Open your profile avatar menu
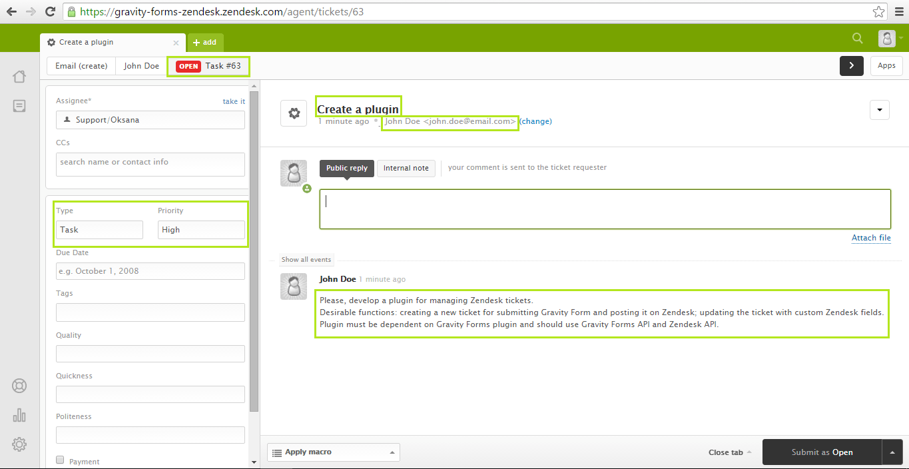The width and height of the screenshot is (909, 469). pos(886,38)
